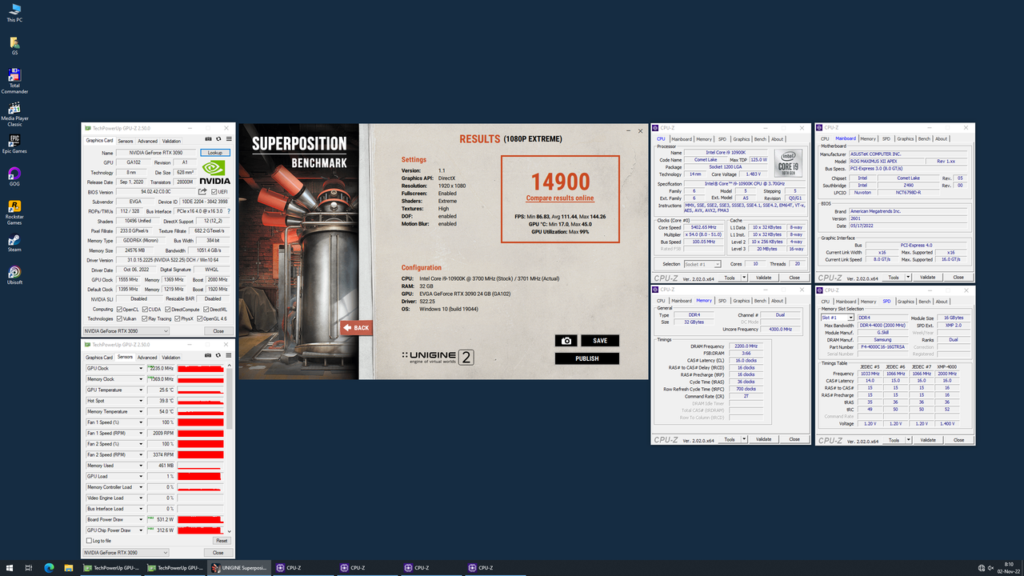
Task: Open the Board Power Draw sensor dropdown arrow
Action: [x=142, y=519]
